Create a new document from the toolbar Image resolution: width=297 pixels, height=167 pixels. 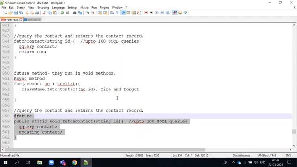(x=5, y=13)
